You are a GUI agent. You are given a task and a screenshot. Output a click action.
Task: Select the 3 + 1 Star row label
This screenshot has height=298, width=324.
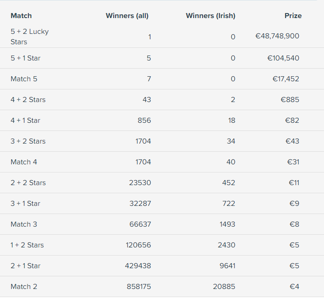coord(25,204)
